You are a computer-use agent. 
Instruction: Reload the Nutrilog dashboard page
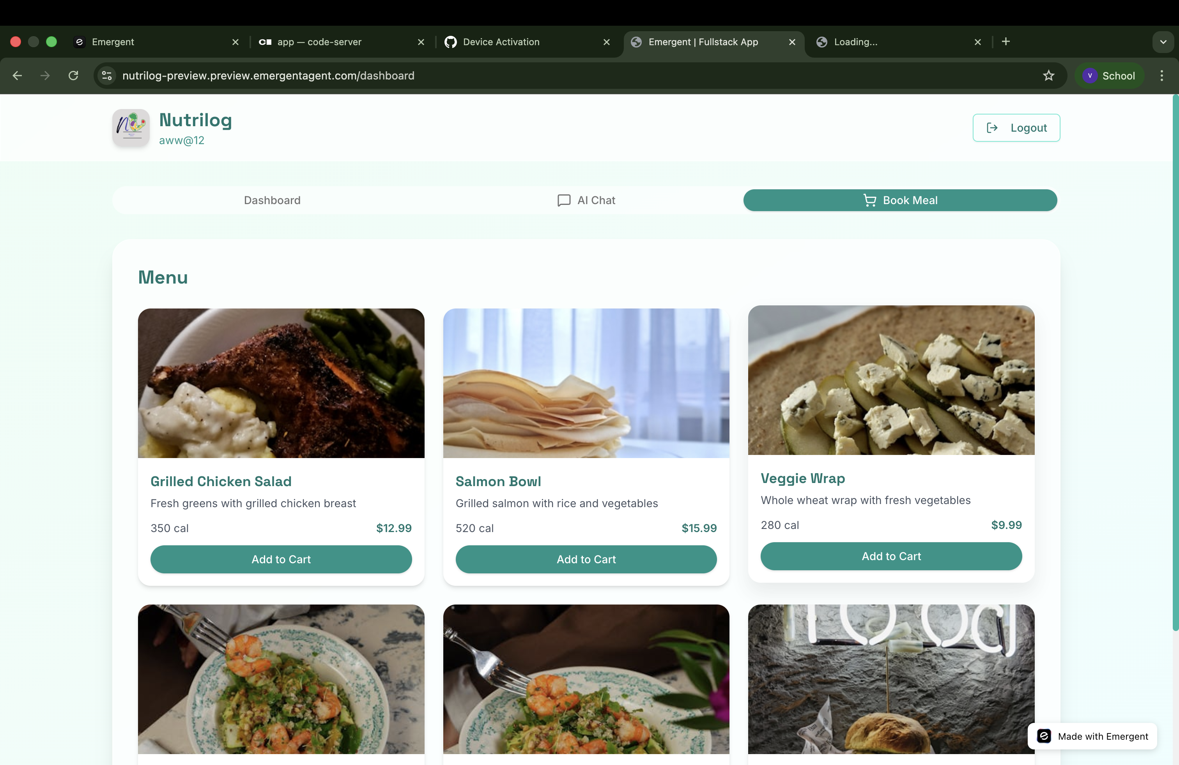(73, 75)
